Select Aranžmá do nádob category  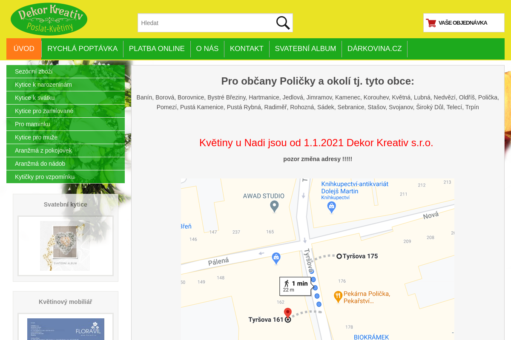pos(66,164)
